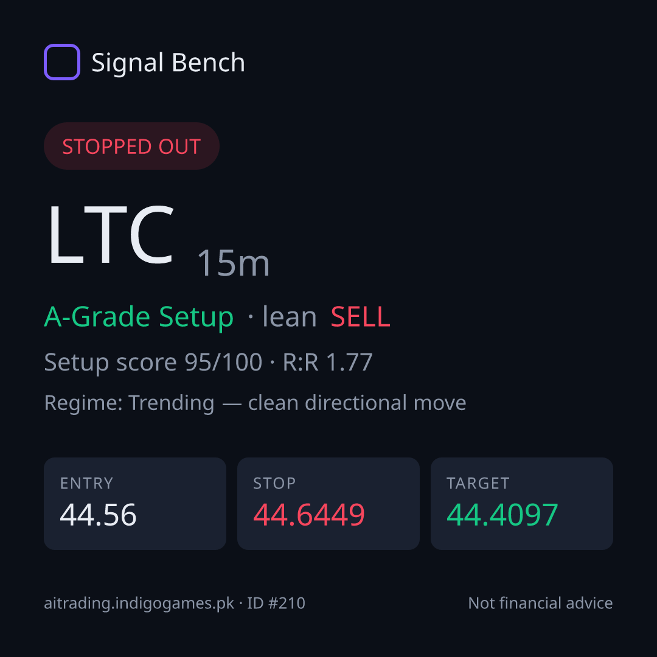Select the STOPPED OUT status badge
This screenshot has width=657, height=657.
(131, 146)
